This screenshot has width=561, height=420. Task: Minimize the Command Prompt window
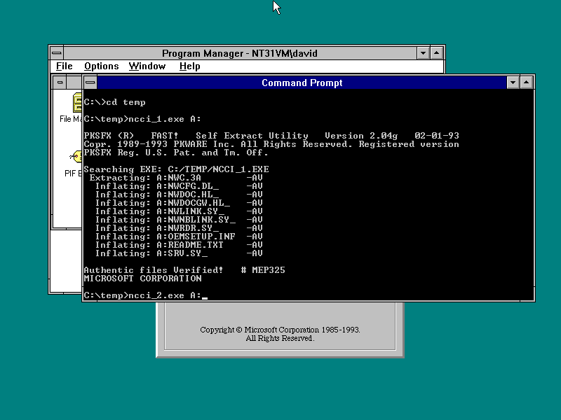(x=513, y=83)
